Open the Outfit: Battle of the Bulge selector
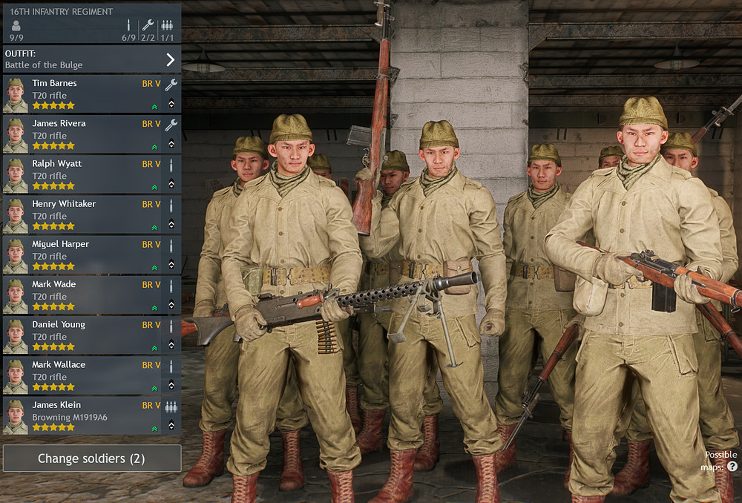 click(92, 59)
